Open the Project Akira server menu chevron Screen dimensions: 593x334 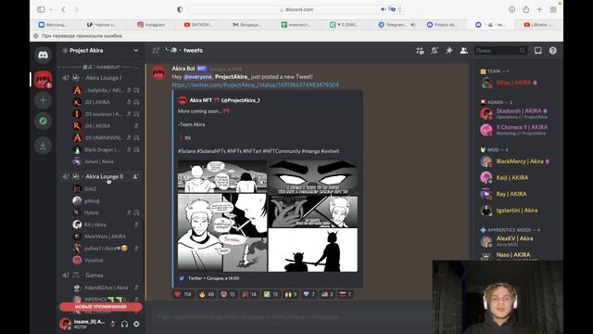[x=136, y=50]
